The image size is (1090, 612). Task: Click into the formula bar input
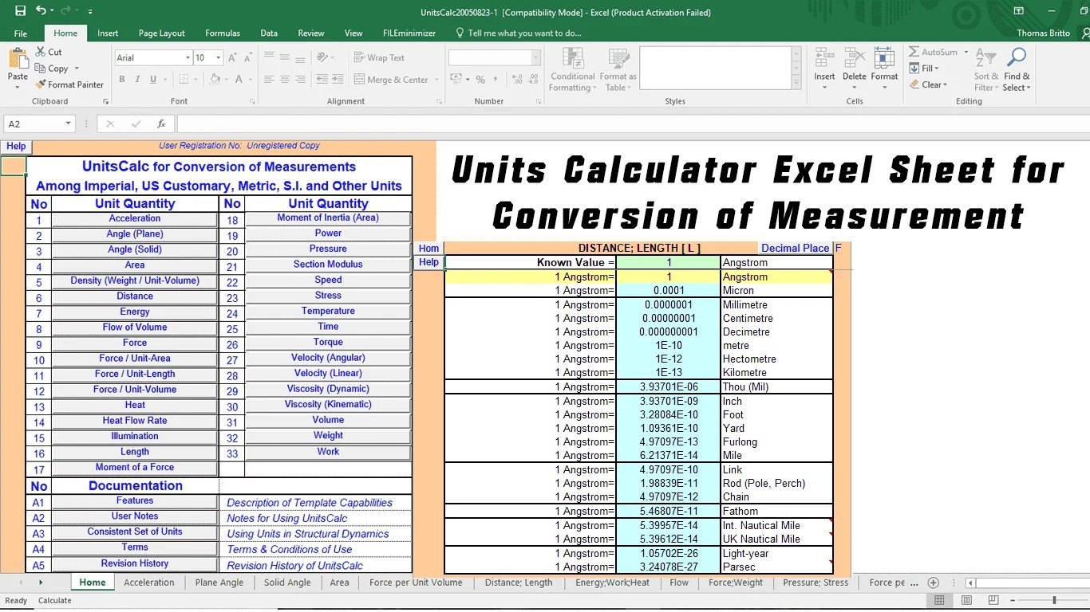click(x=632, y=124)
